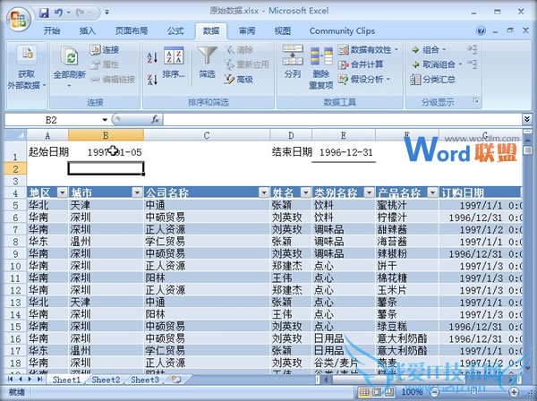Switch to the Sheet2 worksheet
Viewport: 537px width, 401px height.
(106, 380)
